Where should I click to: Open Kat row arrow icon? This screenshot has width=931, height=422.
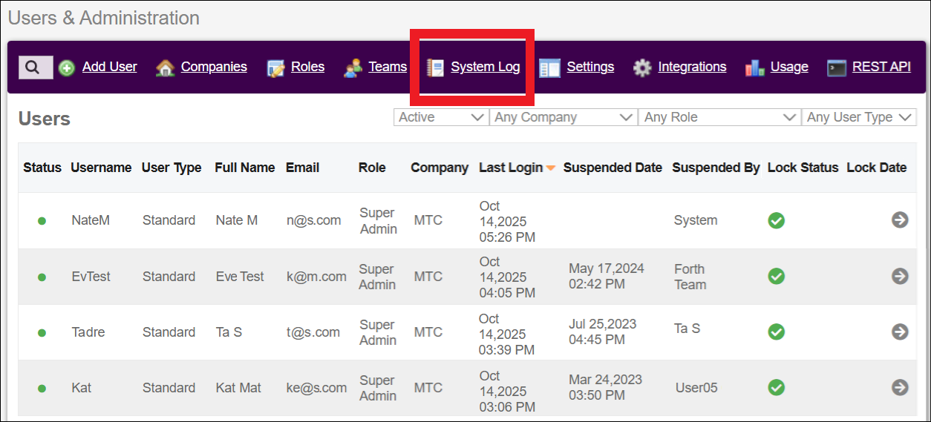click(900, 387)
